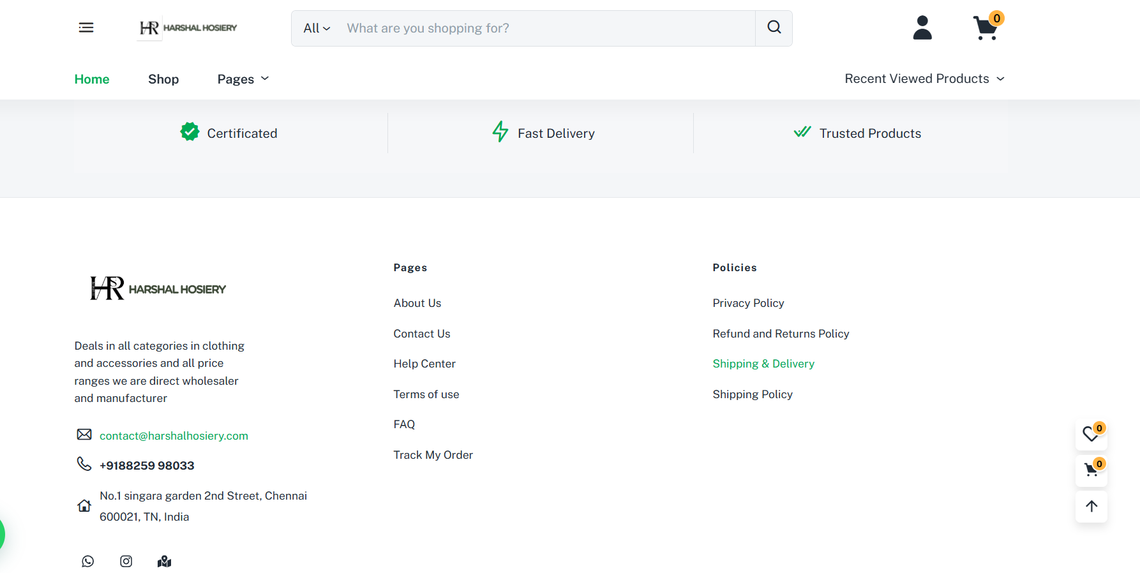The image size is (1140, 573).
Task: Open the shopping cart in header
Action: point(986,28)
